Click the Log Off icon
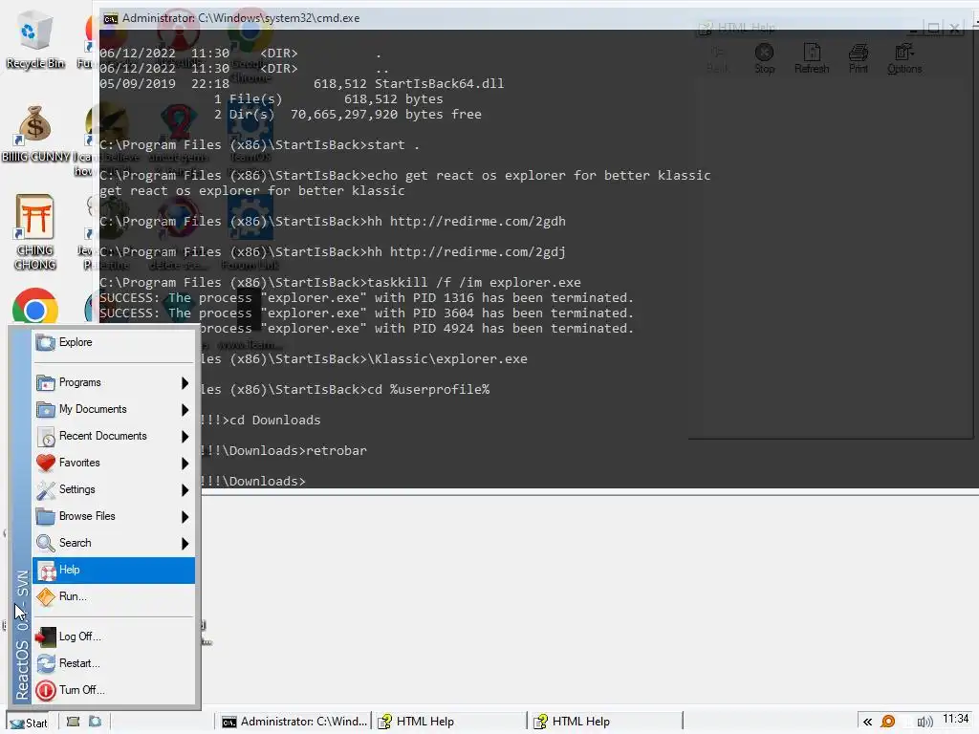The image size is (979, 734). [x=46, y=637]
